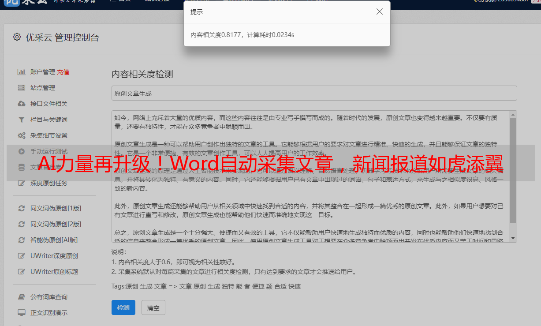Click the cloud icon for 接口文件相关
Image resolution: width=541 pixels, height=326 pixels.
point(21,104)
